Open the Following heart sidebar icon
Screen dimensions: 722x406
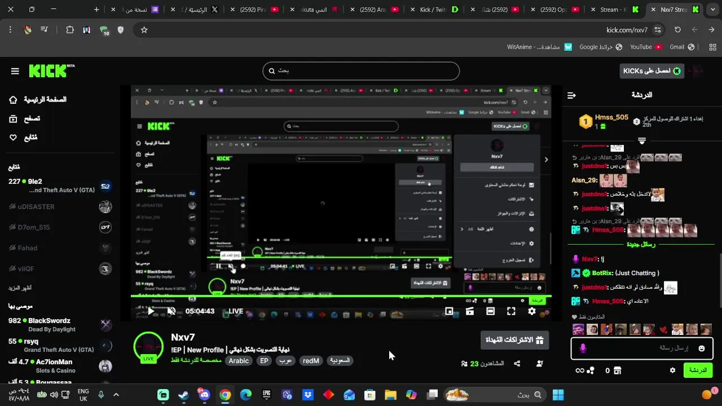[x=13, y=138]
